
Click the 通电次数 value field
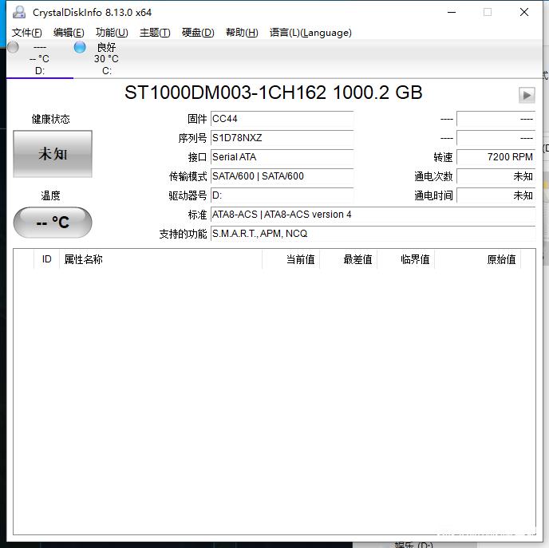(496, 176)
